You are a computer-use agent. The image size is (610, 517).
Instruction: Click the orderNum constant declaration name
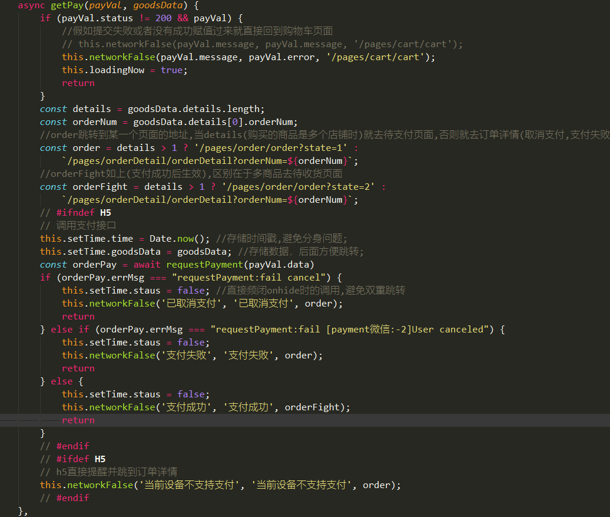[x=95, y=122]
